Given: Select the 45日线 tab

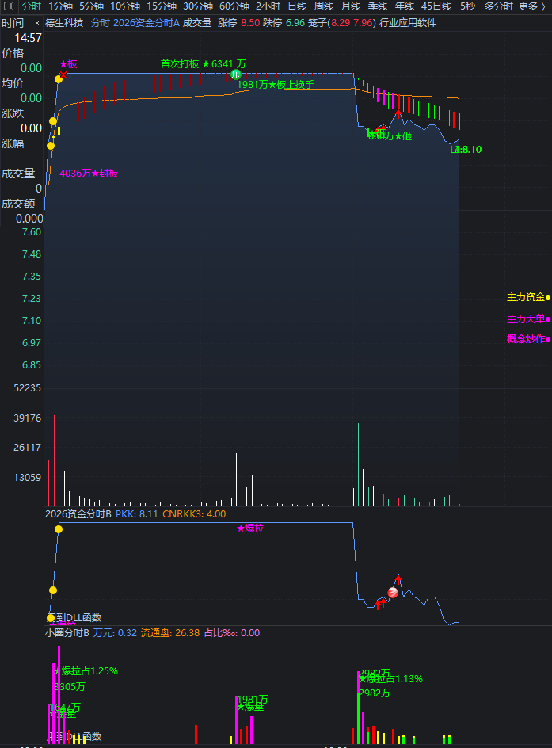Looking at the screenshot, I should [436, 6].
